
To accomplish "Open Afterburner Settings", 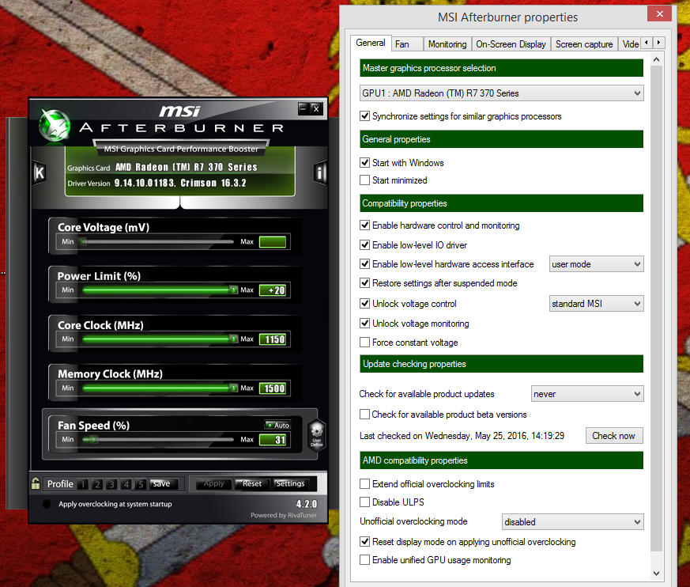I will tap(290, 484).
